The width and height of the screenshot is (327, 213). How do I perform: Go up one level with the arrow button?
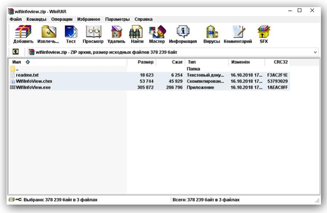pos(15,52)
